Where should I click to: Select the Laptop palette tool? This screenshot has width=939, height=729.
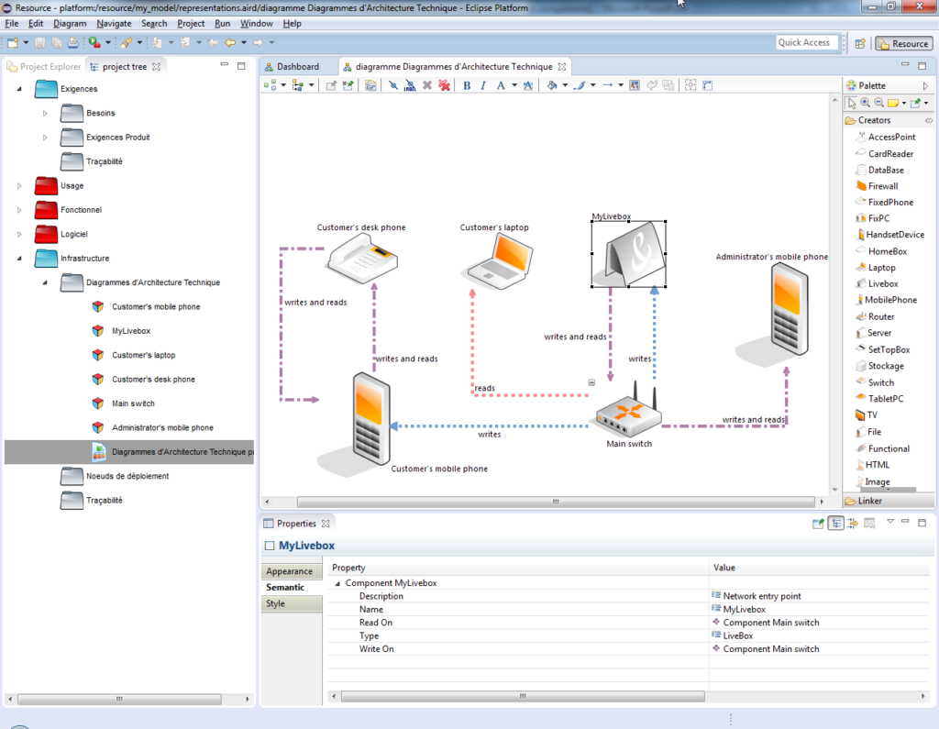click(881, 268)
